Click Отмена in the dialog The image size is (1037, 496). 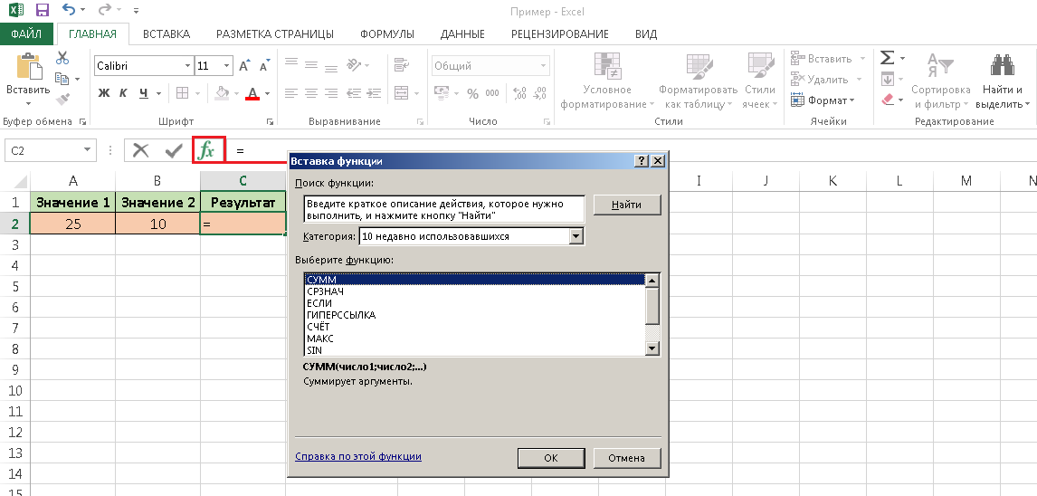point(626,458)
